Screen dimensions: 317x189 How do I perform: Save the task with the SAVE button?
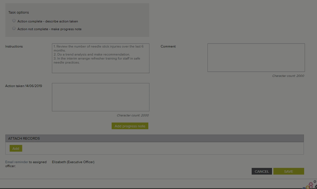(x=288, y=171)
